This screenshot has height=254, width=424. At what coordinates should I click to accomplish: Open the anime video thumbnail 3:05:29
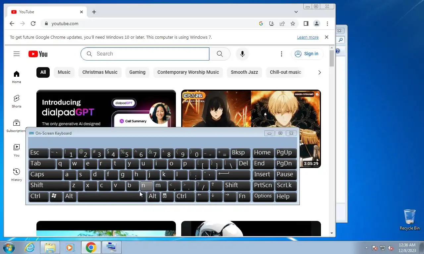(251, 108)
